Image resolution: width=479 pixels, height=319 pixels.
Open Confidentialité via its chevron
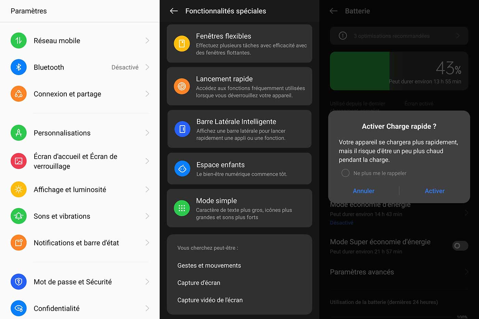pyautogui.click(x=147, y=308)
